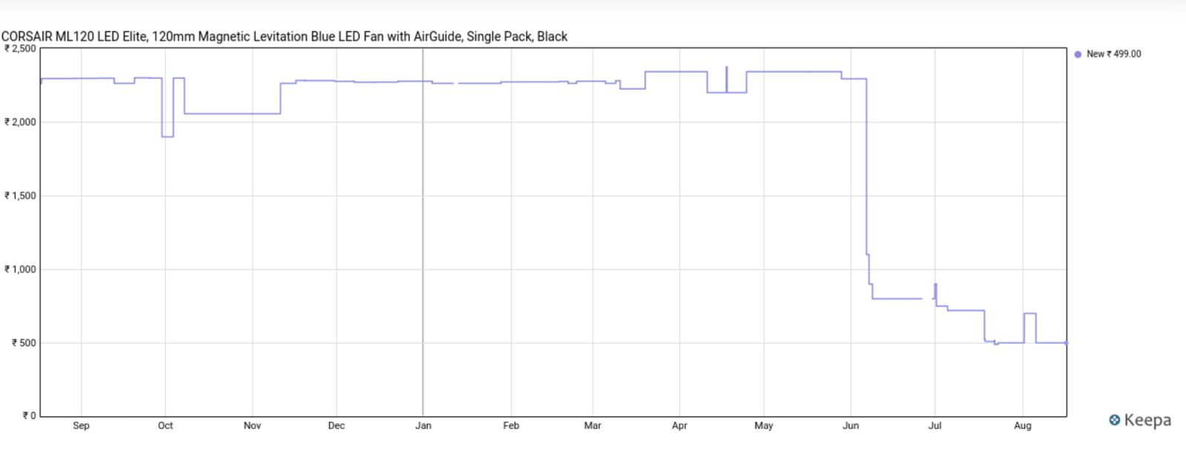Click the New price legend dot
1186x461 pixels.
pyautogui.click(x=1078, y=54)
